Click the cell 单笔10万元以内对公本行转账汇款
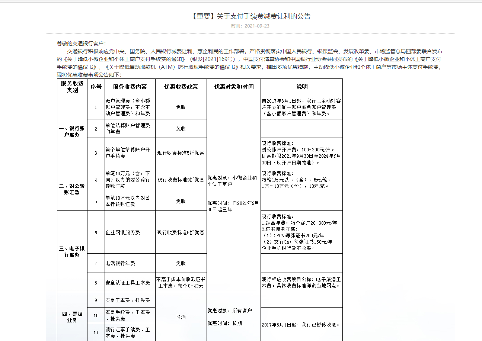 [130, 201]
